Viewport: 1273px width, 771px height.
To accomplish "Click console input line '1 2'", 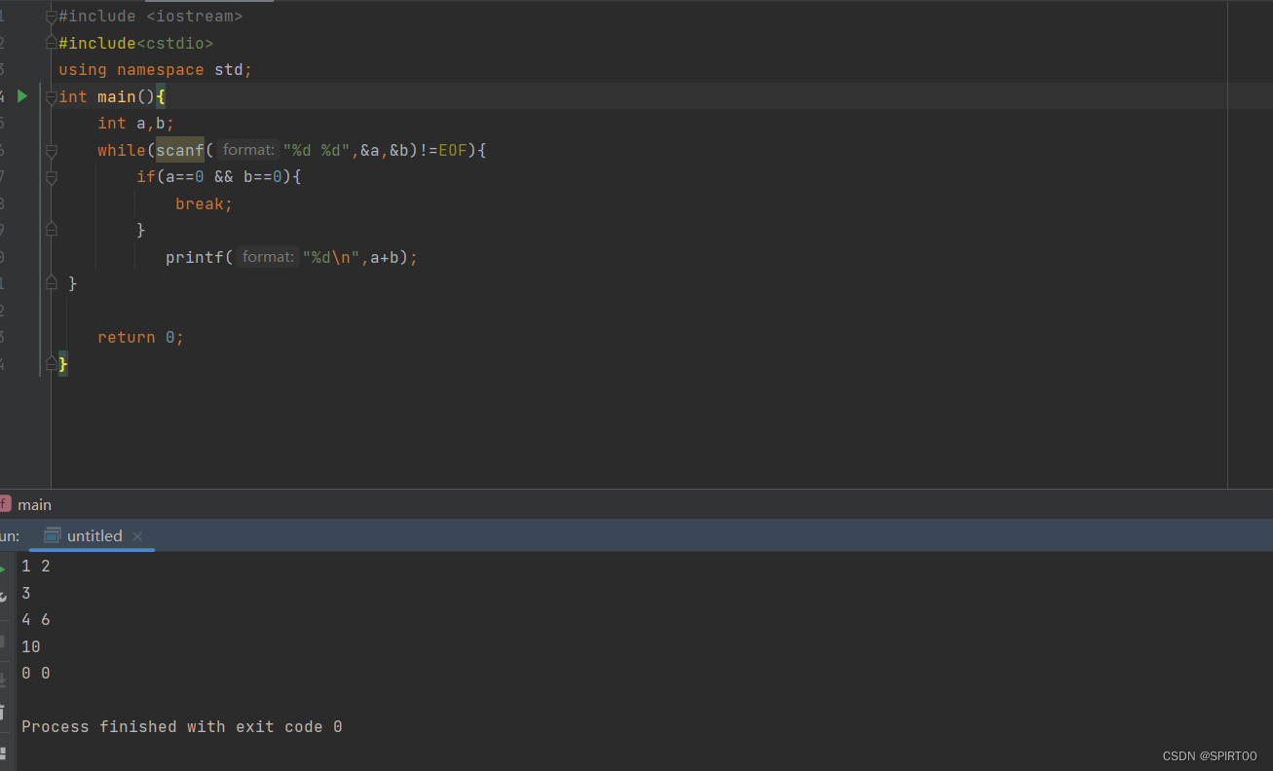I will click(x=36, y=566).
